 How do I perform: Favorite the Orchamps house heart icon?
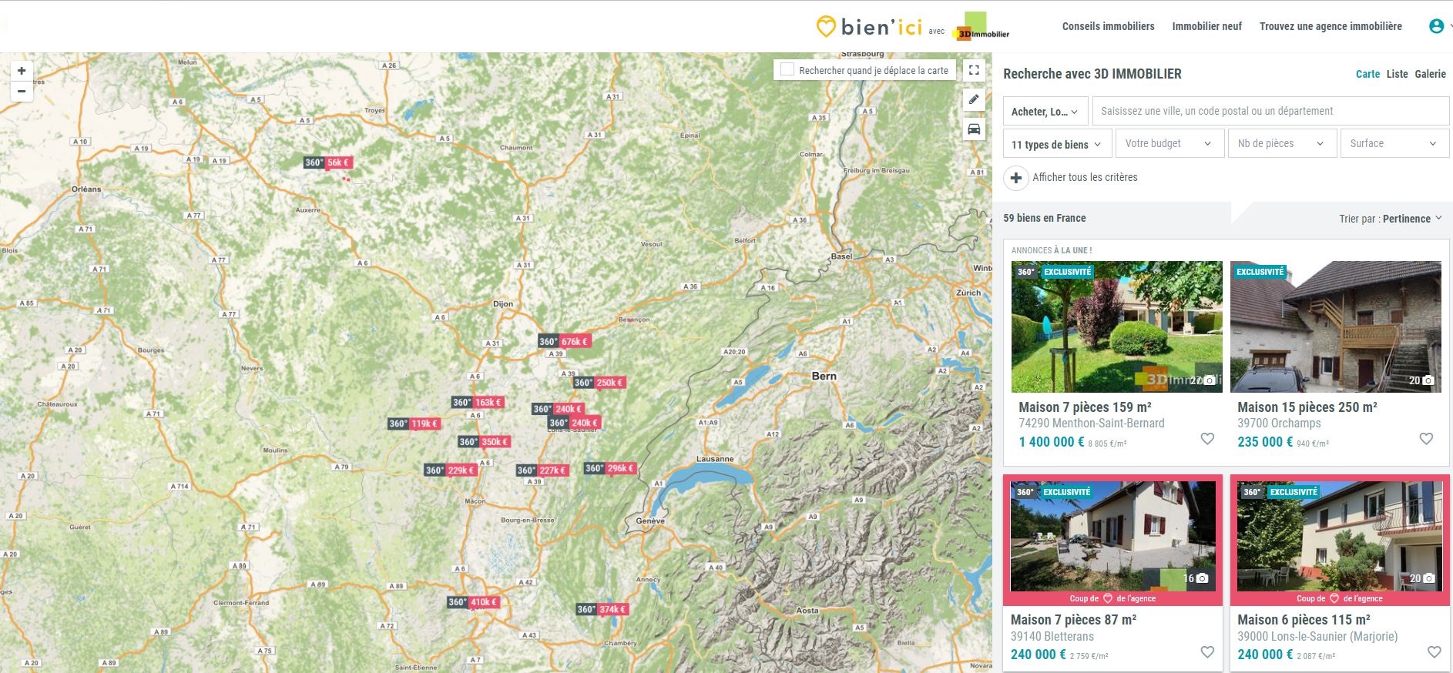1426,439
